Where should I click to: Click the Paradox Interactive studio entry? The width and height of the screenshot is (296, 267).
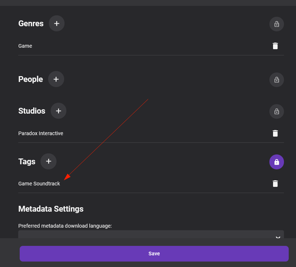(x=40, y=133)
